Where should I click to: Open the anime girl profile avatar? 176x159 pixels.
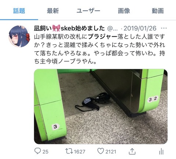coord(19,36)
